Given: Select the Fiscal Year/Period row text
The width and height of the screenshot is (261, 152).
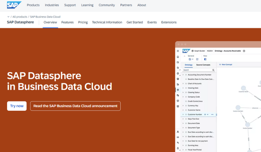Looking at the screenshot, I should (195, 150).
